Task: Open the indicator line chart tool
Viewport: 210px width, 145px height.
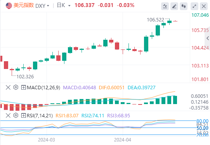Action: coord(165,6)
